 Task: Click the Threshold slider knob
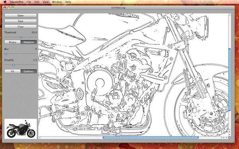coord(21,37)
